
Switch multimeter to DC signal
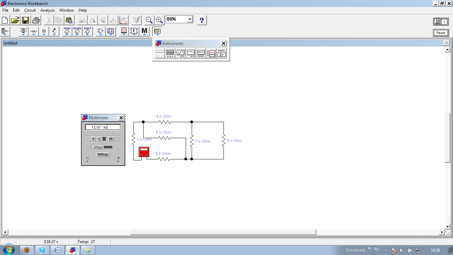108,147
